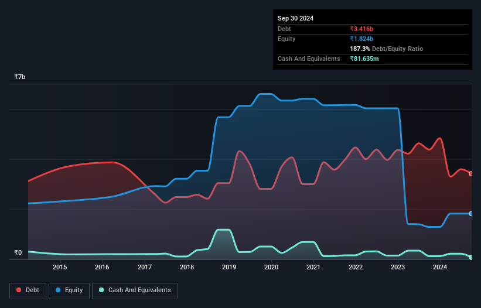Image resolution: width=481 pixels, height=308 pixels.
Task: Select the blue Equity endpoint marker on chart
Action: tap(471, 214)
